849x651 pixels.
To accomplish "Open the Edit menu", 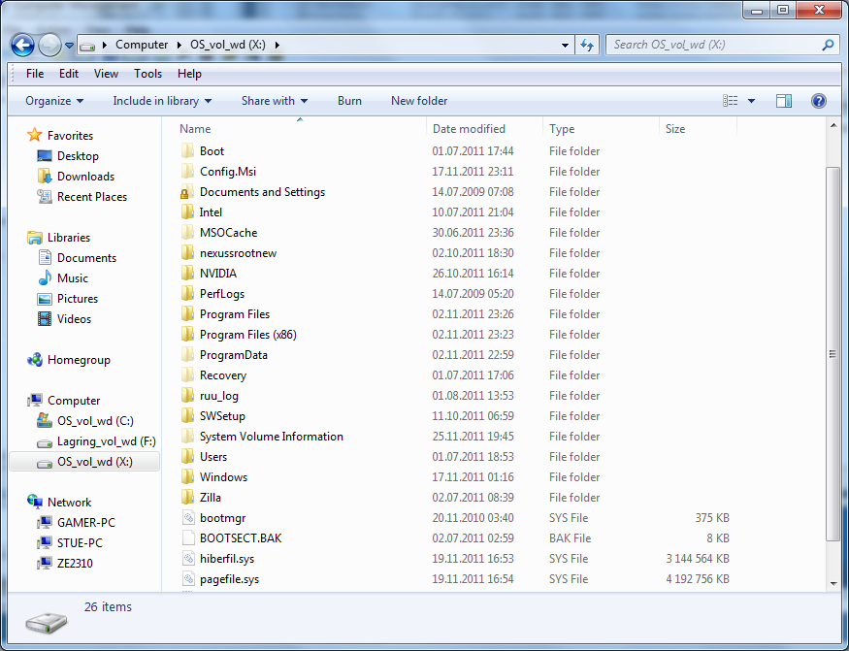I will pyautogui.click(x=69, y=74).
